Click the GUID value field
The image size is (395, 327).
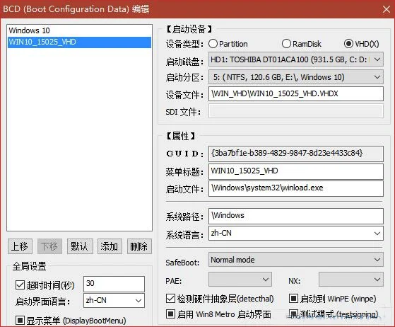coord(296,154)
